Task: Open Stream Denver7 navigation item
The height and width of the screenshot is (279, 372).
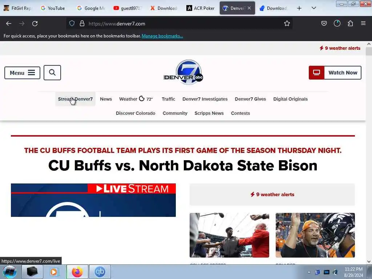Action: 75,99
